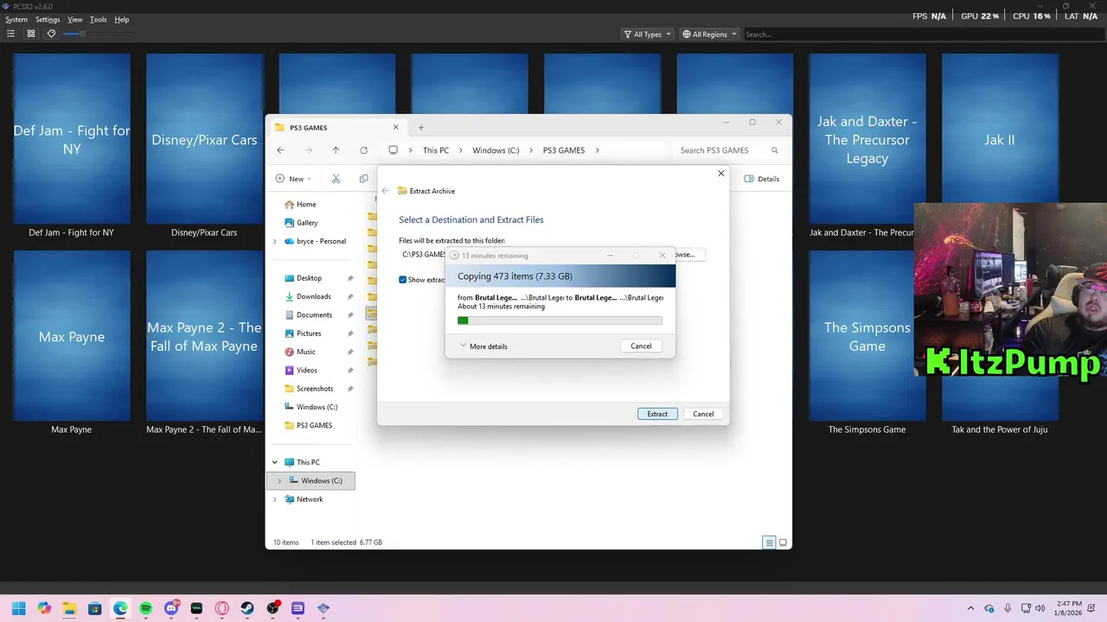The image size is (1107, 622).
Task: Select the Disney/Pixar Cars game cover
Action: tap(204, 139)
